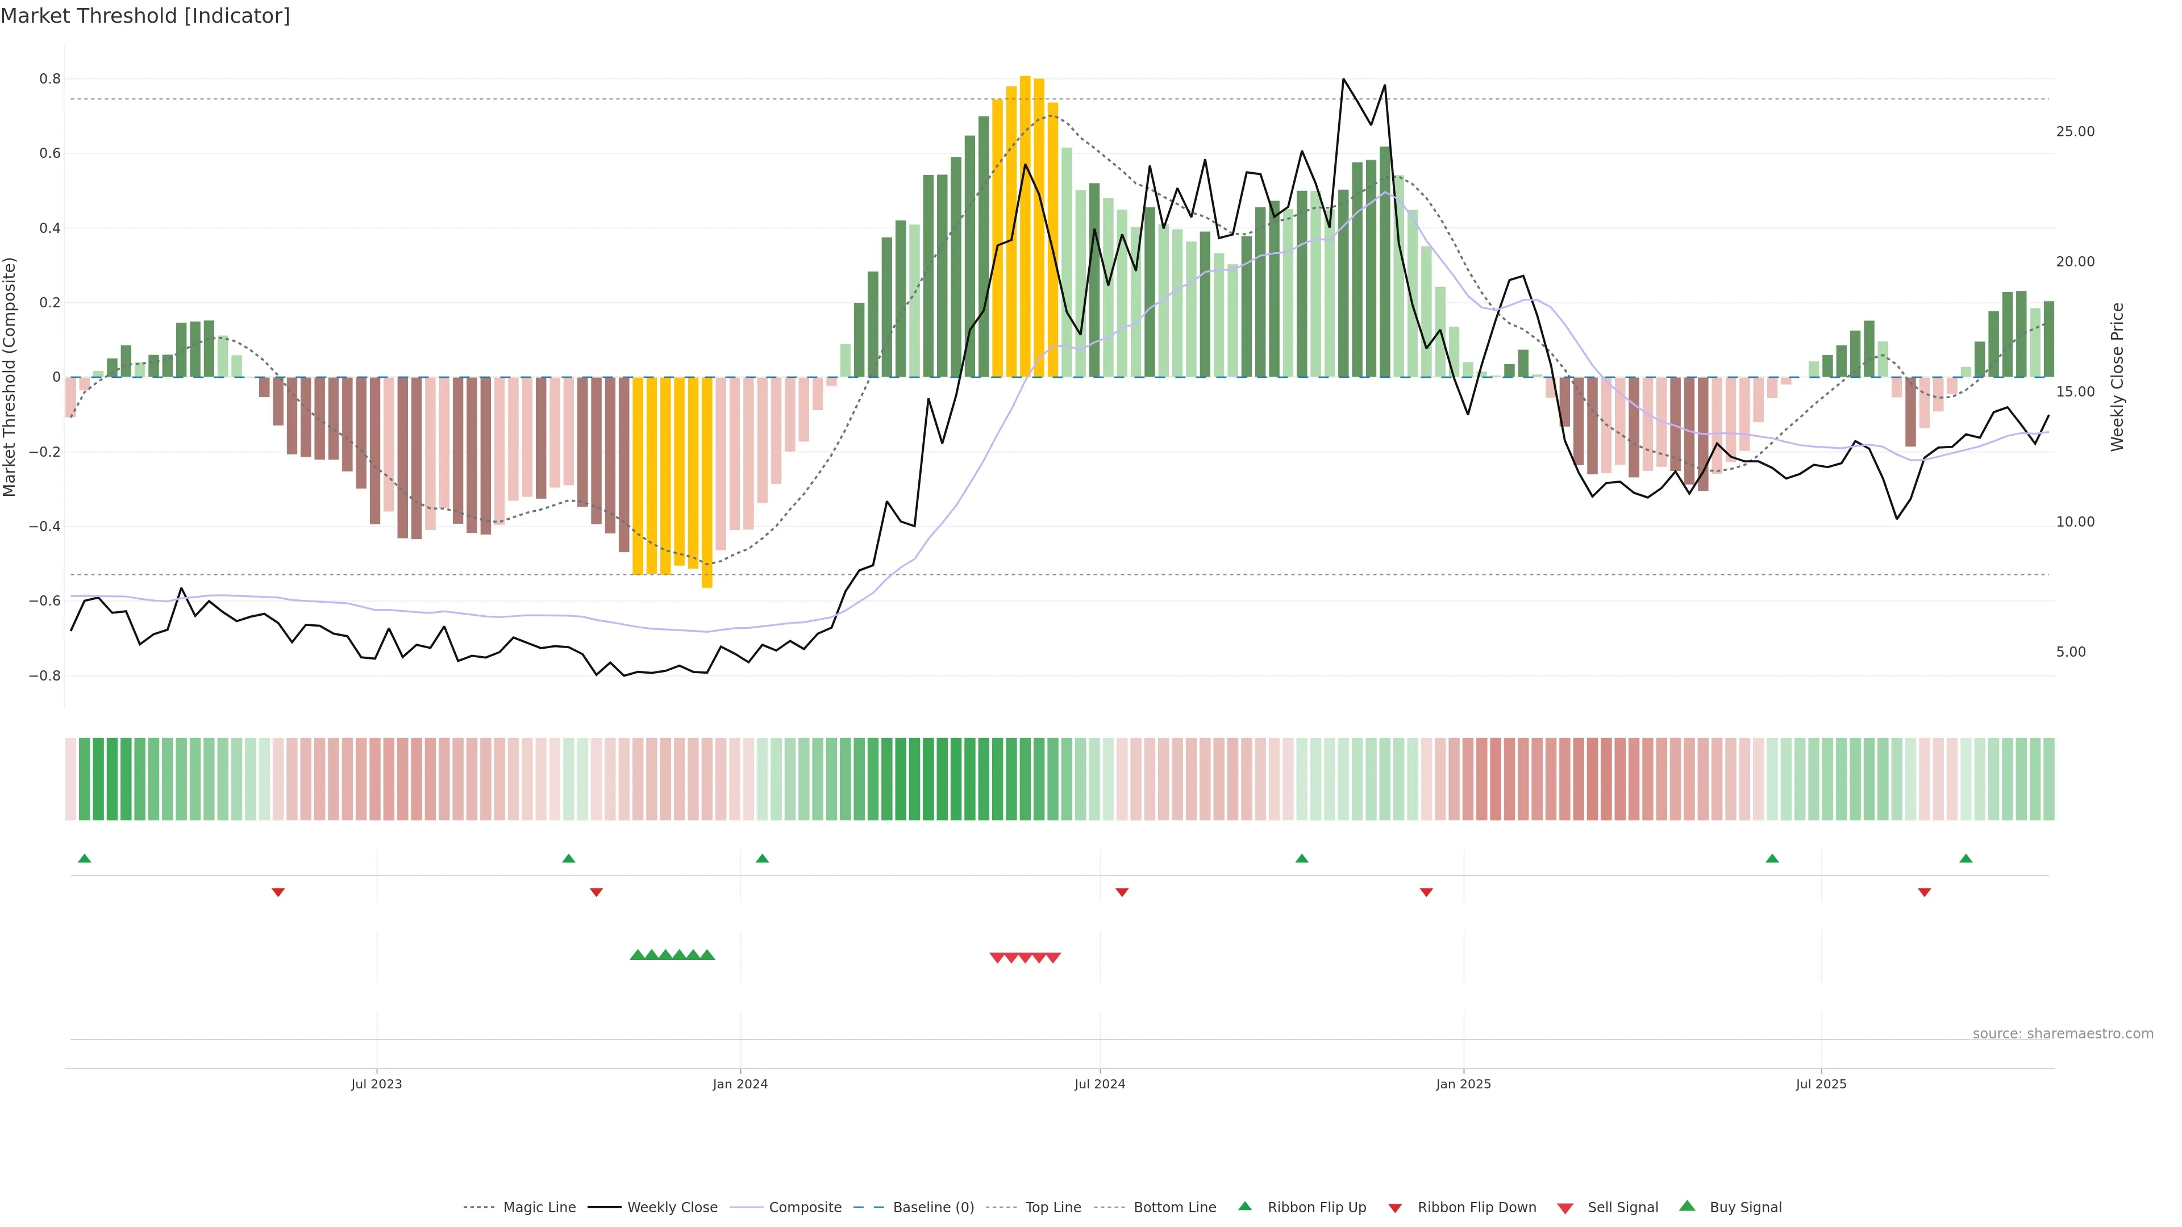The image size is (2182, 1227).
Task: Click the Jul 2025 x-axis label
Action: click(1820, 1084)
